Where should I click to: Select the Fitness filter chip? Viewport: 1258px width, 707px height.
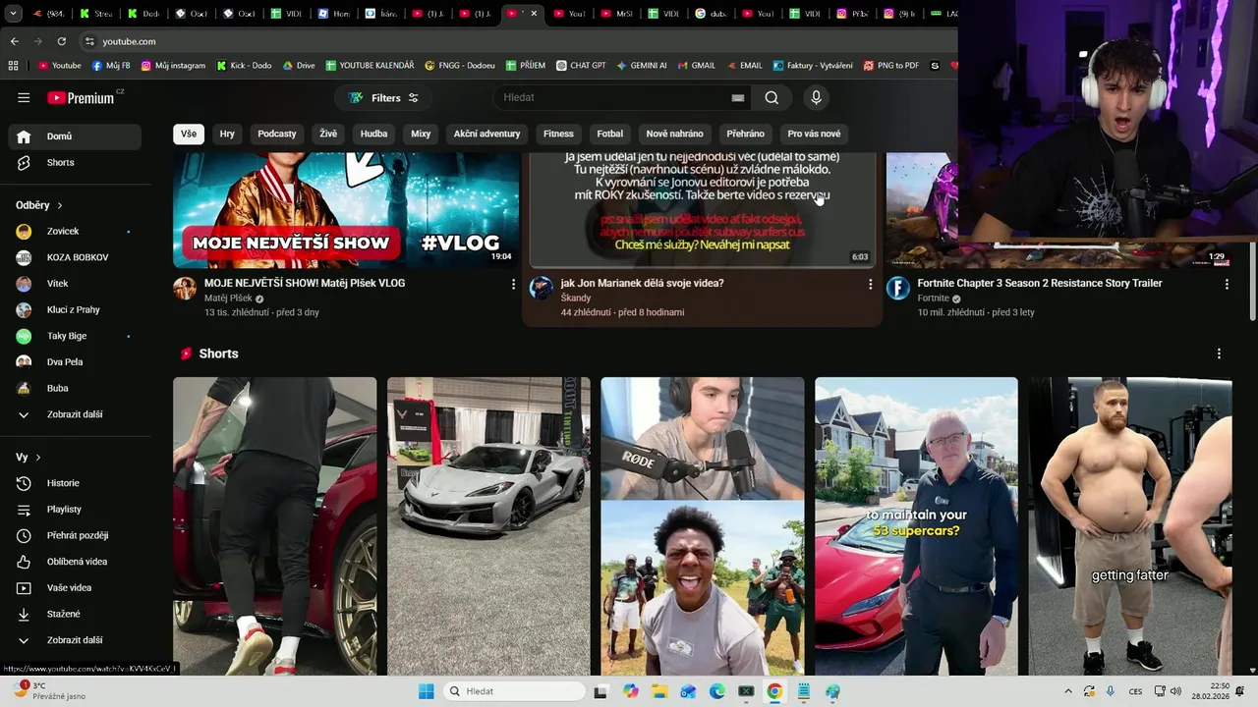(558, 134)
